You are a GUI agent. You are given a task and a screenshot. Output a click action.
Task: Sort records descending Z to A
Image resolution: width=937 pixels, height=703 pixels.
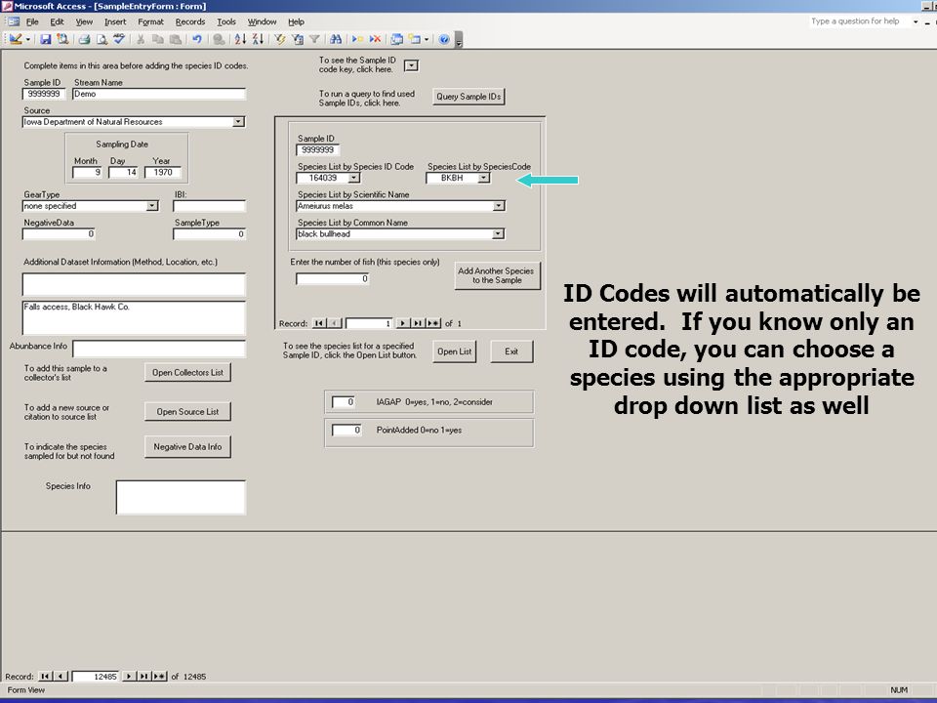pyautogui.click(x=258, y=39)
